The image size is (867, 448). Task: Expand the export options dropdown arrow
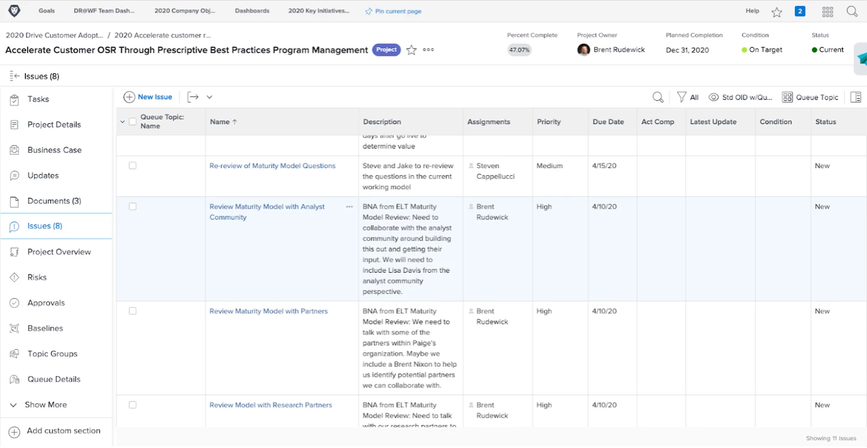tap(210, 97)
